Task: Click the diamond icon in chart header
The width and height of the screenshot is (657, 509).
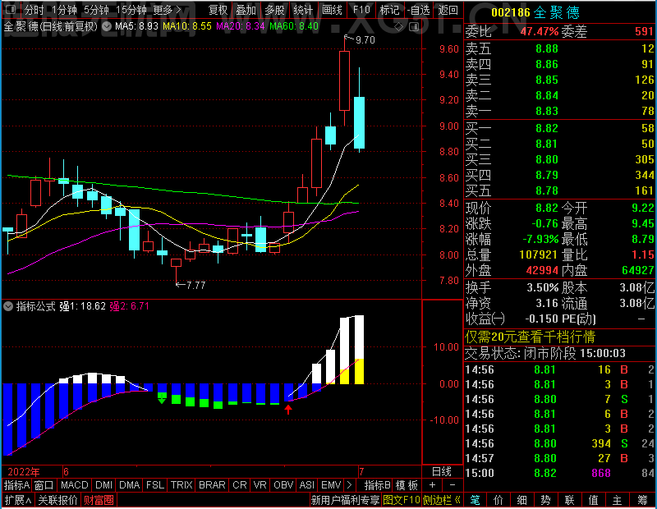Action: [x=398, y=27]
